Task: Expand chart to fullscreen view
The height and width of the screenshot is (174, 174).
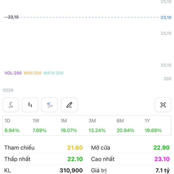Action: tap(163, 105)
